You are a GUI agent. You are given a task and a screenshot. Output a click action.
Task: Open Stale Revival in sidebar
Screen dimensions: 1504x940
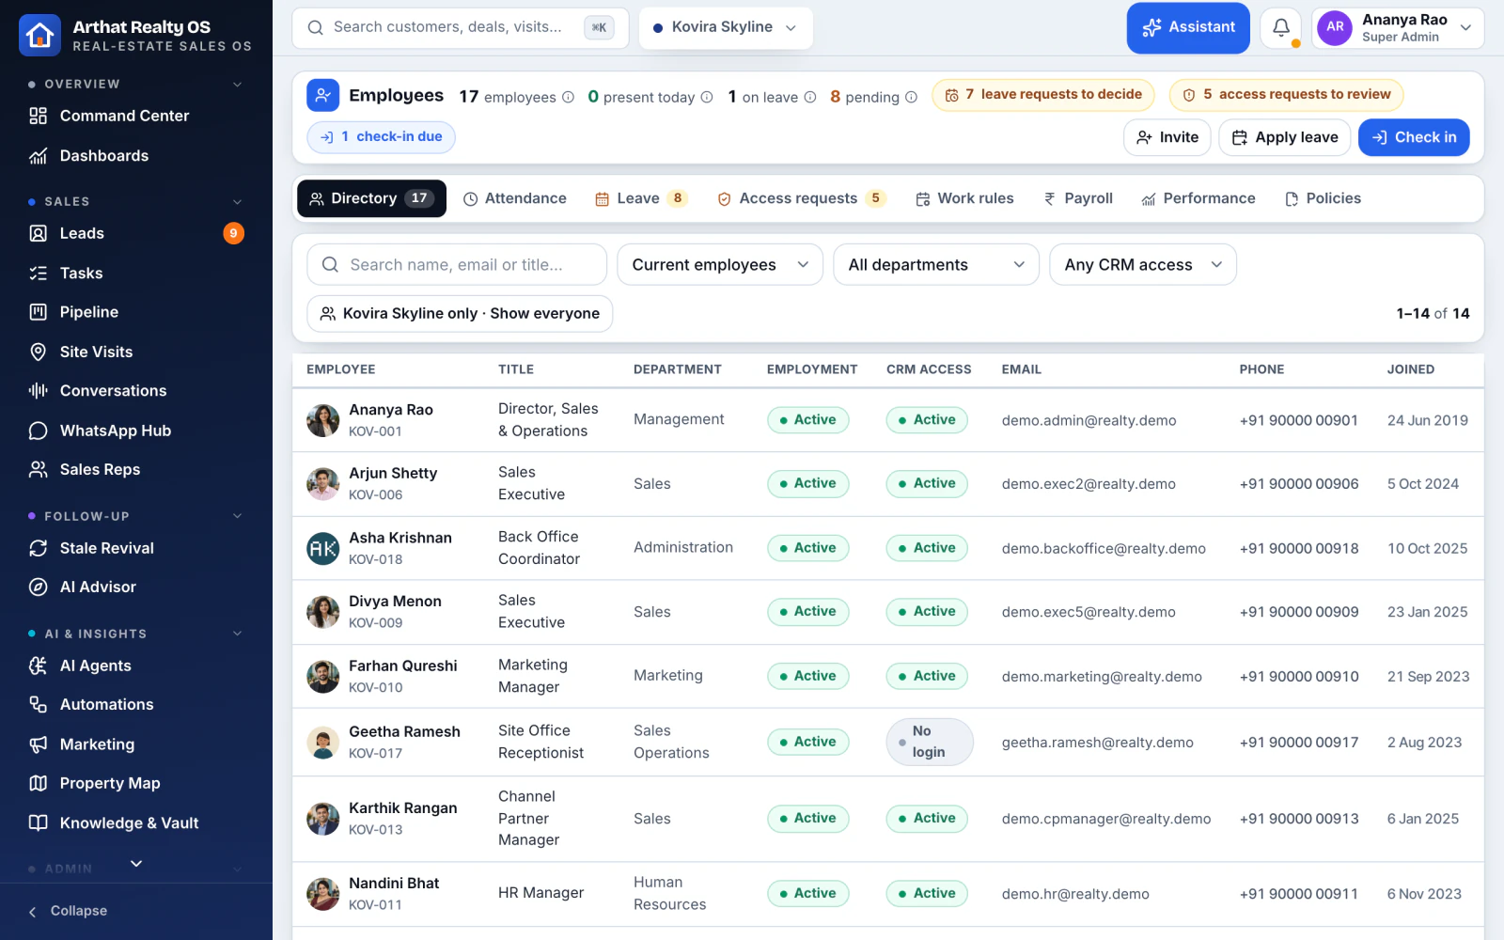point(136,548)
